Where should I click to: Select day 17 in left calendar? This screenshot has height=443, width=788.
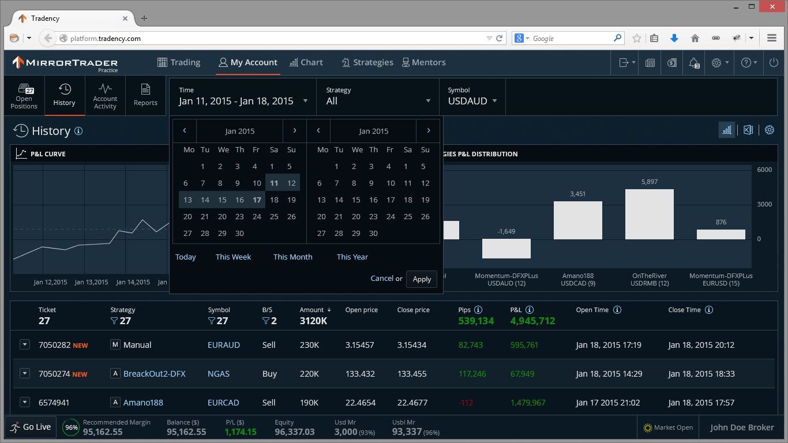click(257, 200)
